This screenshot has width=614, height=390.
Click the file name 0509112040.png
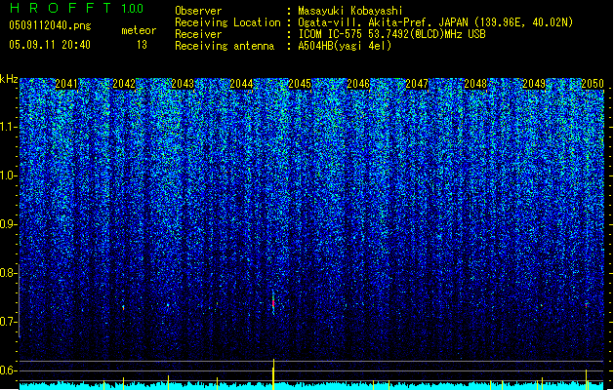coord(50,25)
